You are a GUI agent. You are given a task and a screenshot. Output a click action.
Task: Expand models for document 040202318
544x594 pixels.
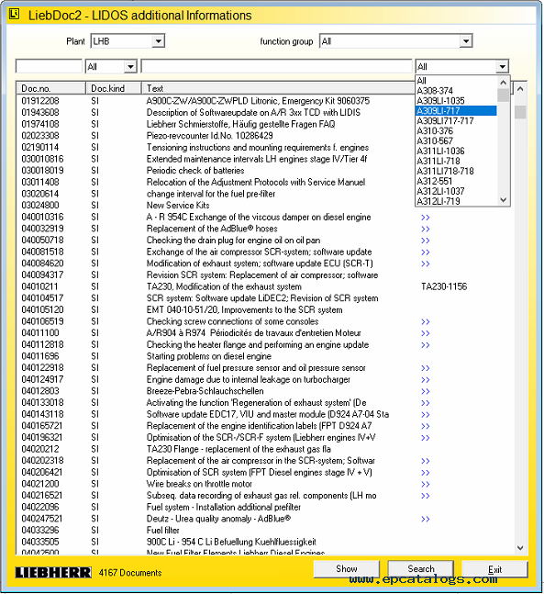(x=426, y=461)
